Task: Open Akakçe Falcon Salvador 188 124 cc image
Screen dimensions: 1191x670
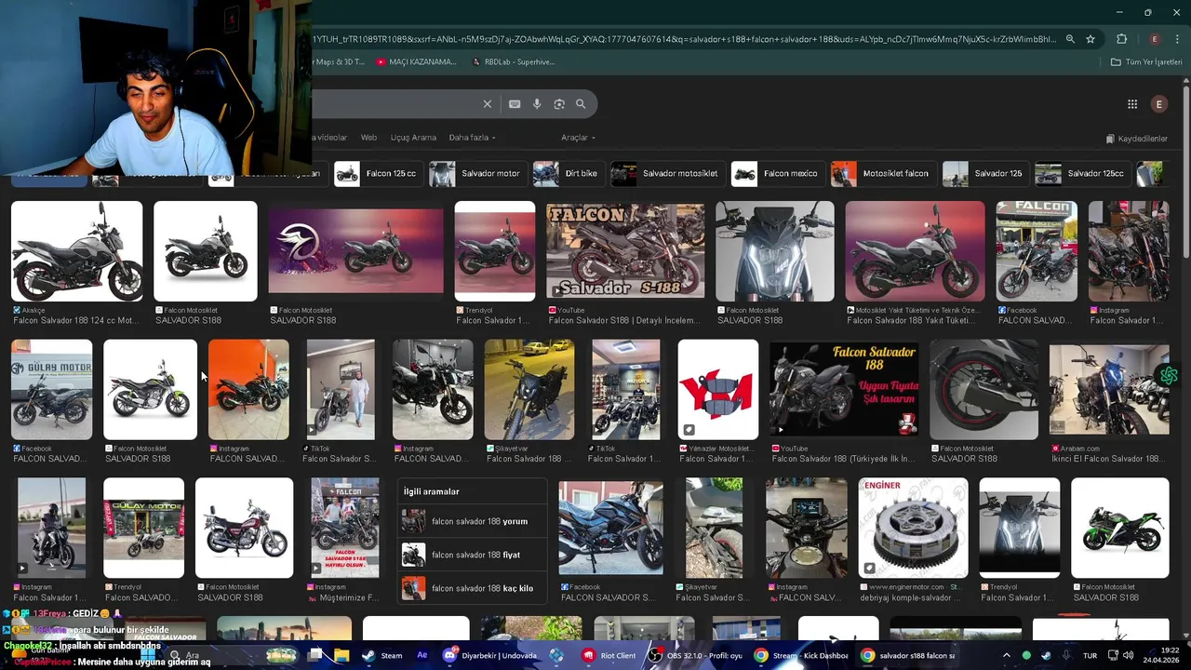Action: pyautogui.click(x=76, y=251)
